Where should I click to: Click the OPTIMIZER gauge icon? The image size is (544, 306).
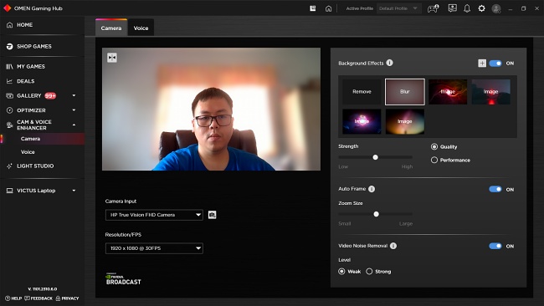click(x=10, y=110)
